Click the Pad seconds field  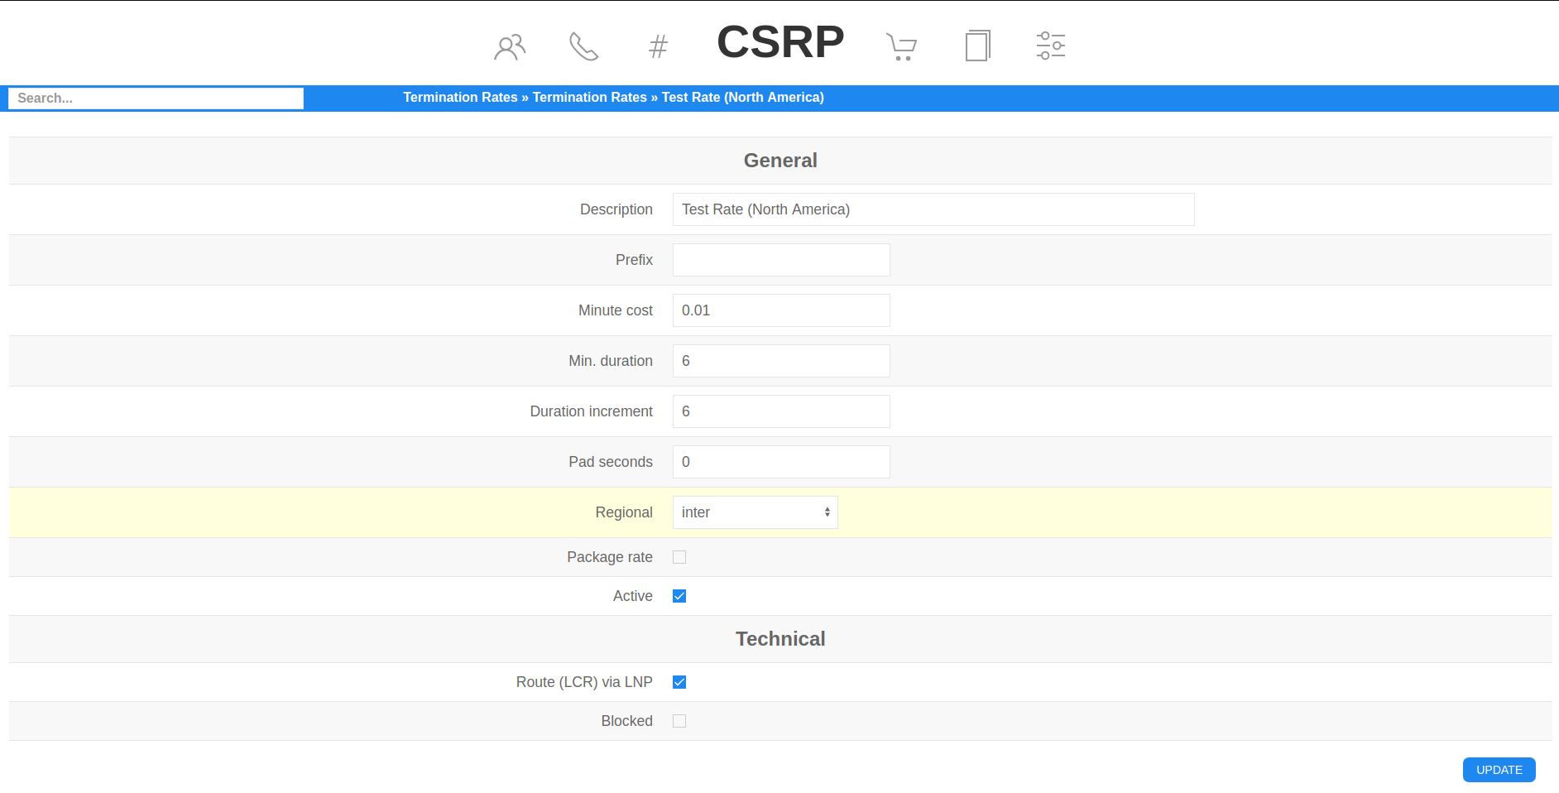coord(780,462)
